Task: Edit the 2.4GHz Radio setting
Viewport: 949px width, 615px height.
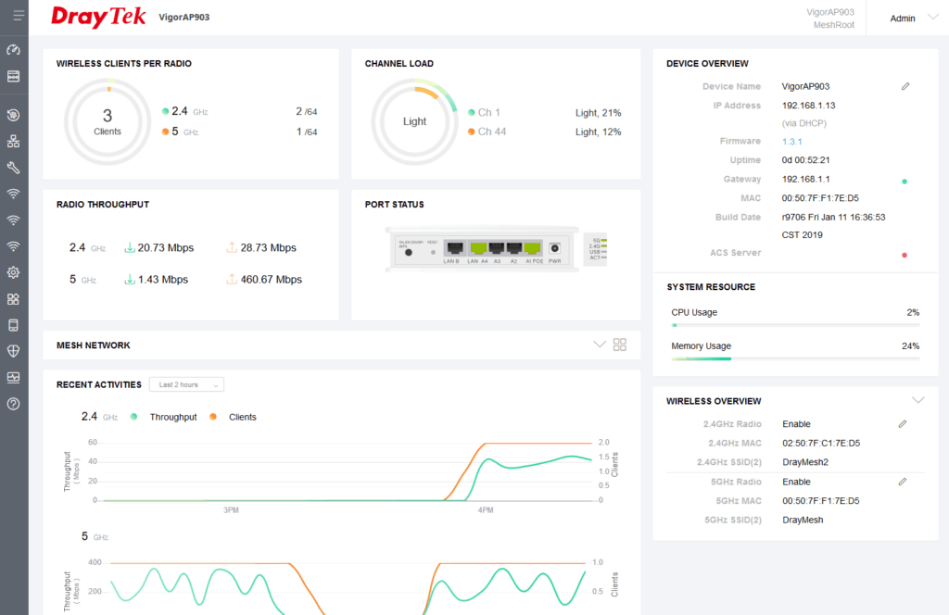Action: click(902, 424)
